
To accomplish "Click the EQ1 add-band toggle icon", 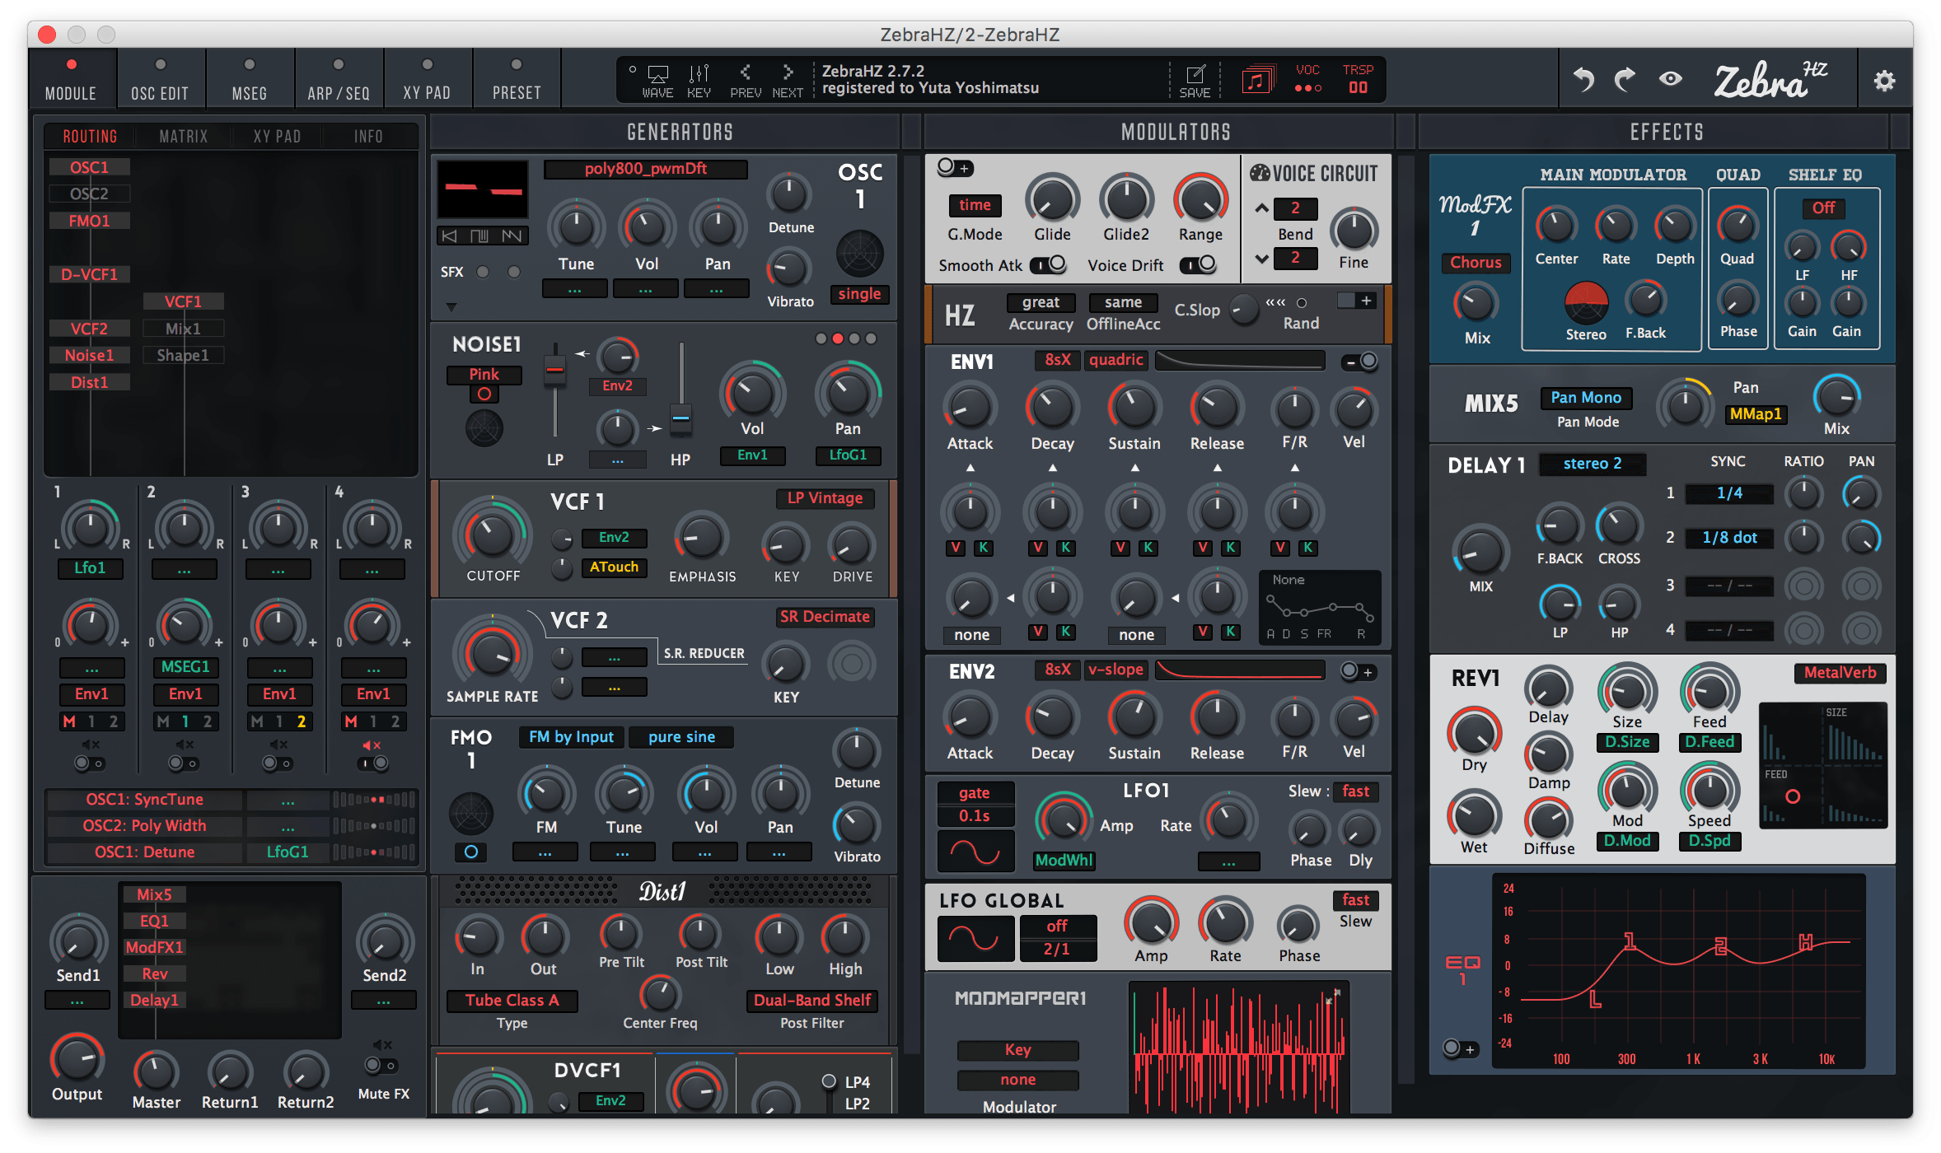I will (1460, 1048).
